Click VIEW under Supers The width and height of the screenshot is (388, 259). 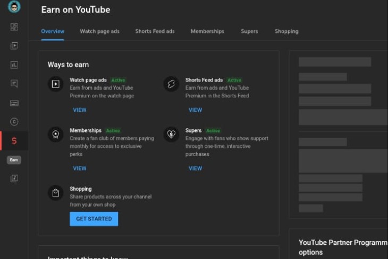[x=196, y=168]
